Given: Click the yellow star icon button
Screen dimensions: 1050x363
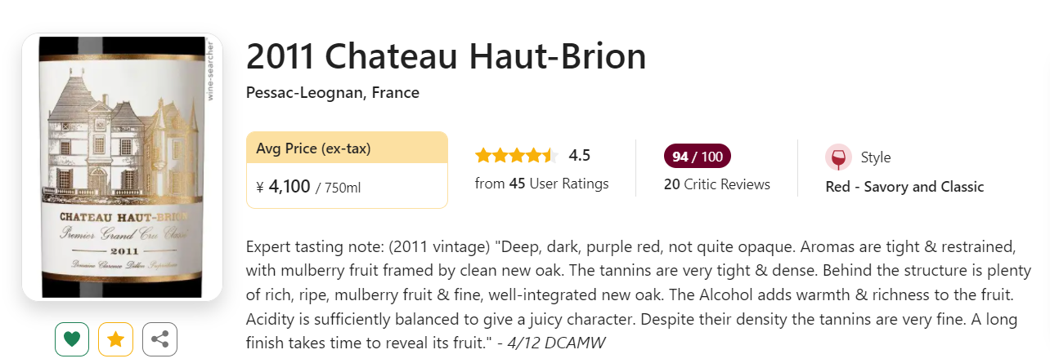Looking at the screenshot, I should (115, 339).
